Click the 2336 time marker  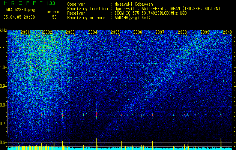pyautogui.click(x=138, y=32)
